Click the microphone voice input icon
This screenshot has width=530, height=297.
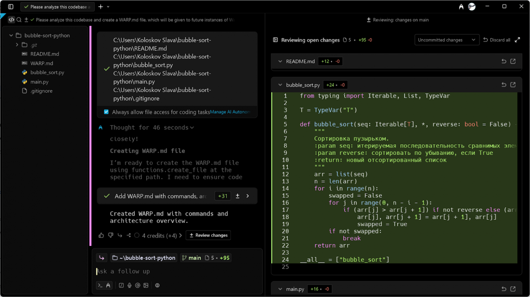pos(129,285)
